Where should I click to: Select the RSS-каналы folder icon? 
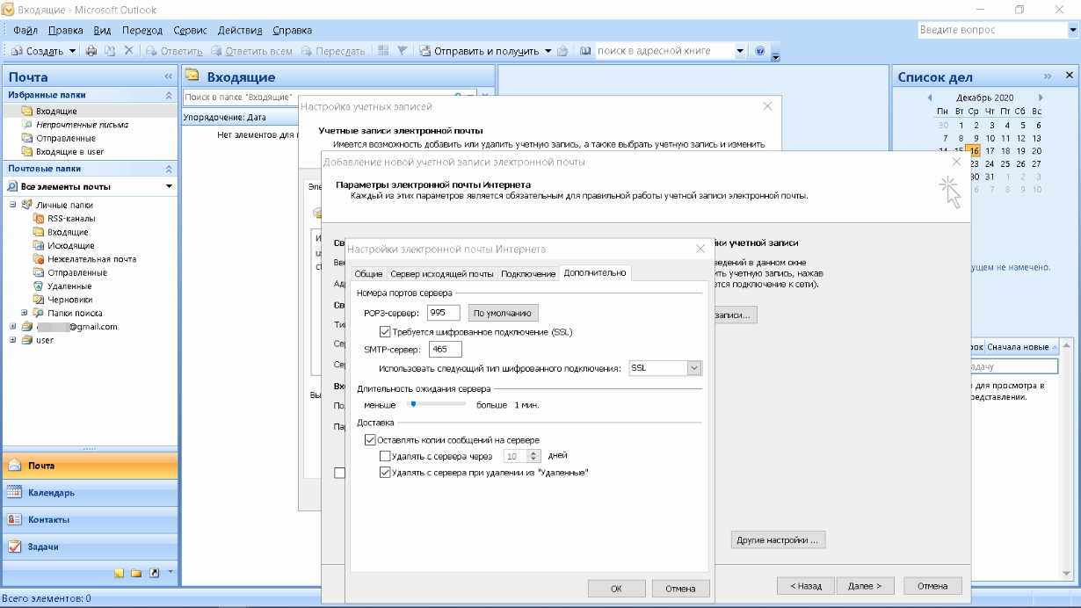pyautogui.click(x=39, y=219)
